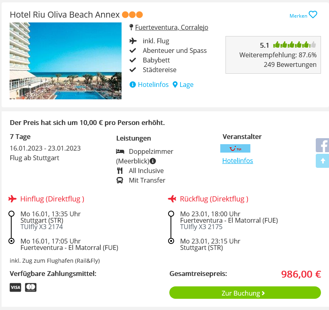Image resolution: width=329 pixels, height=310 pixels.
Task: Click the Merken heart icon
Action: tap(313, 15)
